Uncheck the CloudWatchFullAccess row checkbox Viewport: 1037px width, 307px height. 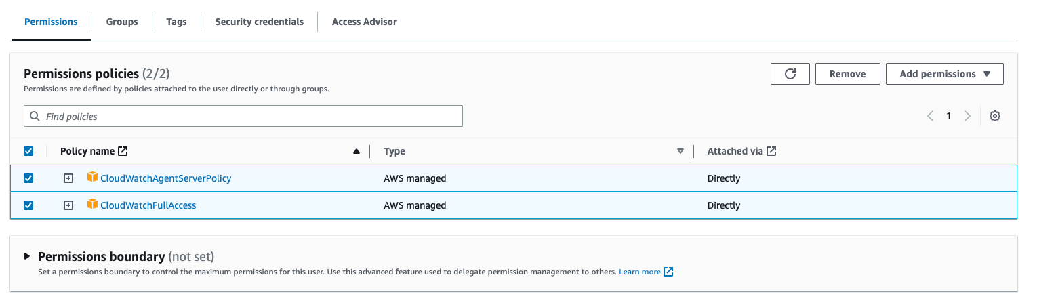[x=28, y=205]
